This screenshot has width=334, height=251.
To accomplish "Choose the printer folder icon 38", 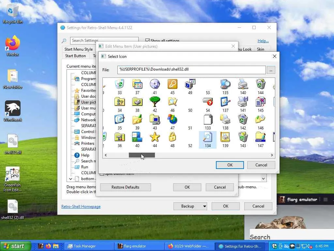I will (137, 102).
